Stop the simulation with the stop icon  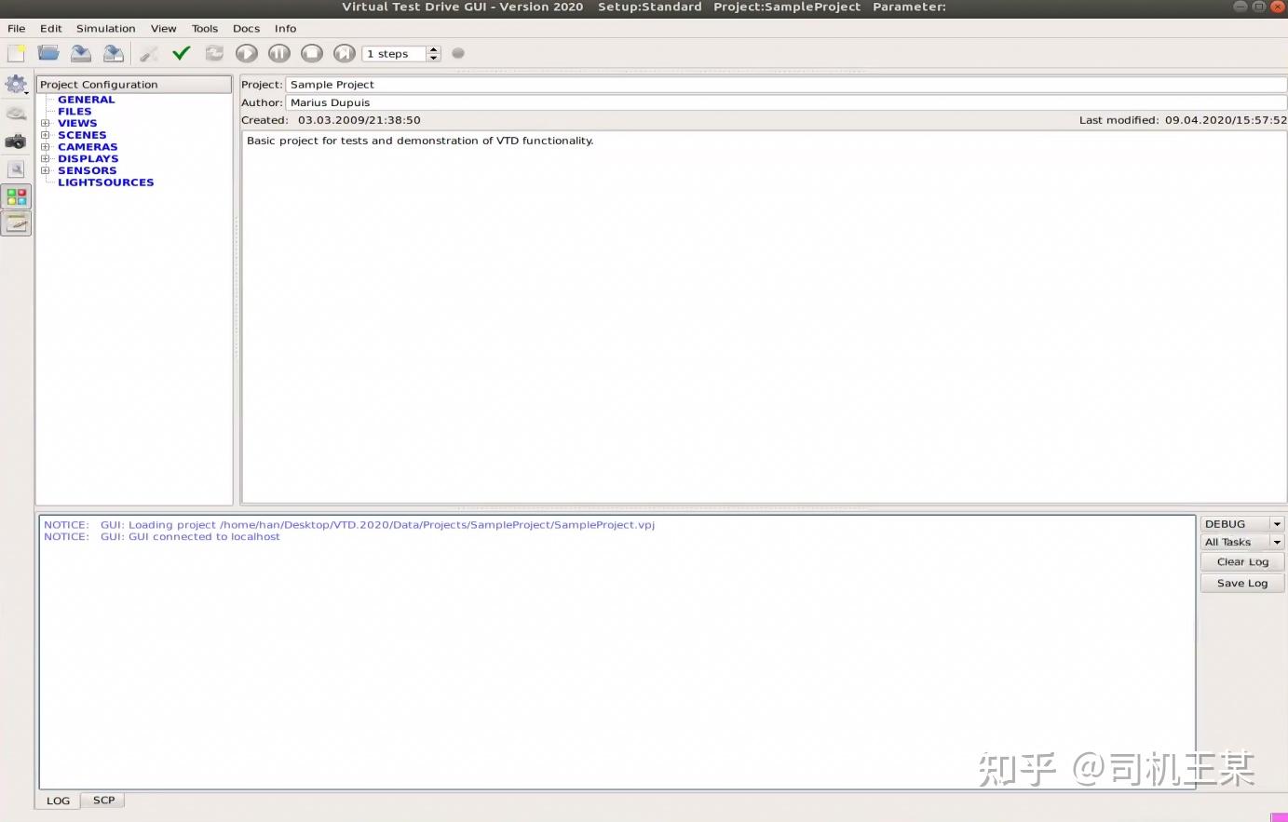tap(311, 53)
